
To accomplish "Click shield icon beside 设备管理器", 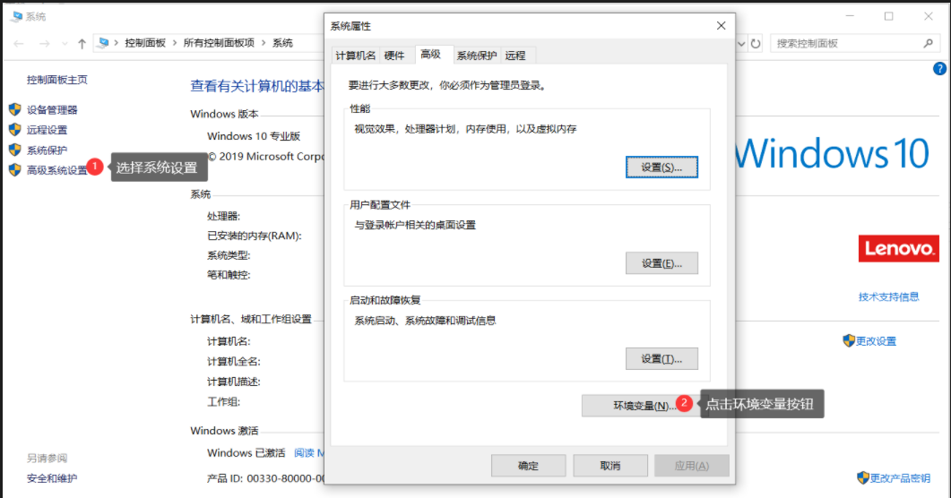I will pos(15,109).
